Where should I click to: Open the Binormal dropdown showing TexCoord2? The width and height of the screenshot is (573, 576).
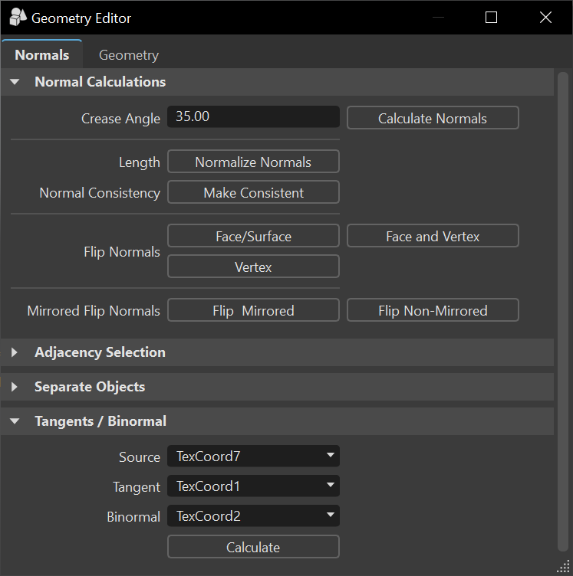(253, 516)
